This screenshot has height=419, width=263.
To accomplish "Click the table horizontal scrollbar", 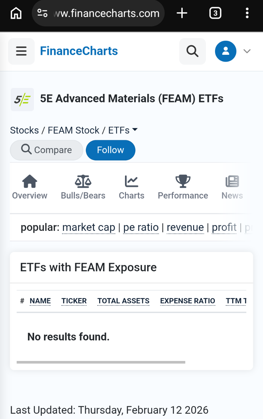I will [101, 362].
